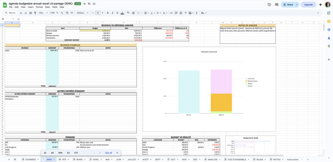
Task: Click the Insert chart icon
Action: click(x=181, y=13)
